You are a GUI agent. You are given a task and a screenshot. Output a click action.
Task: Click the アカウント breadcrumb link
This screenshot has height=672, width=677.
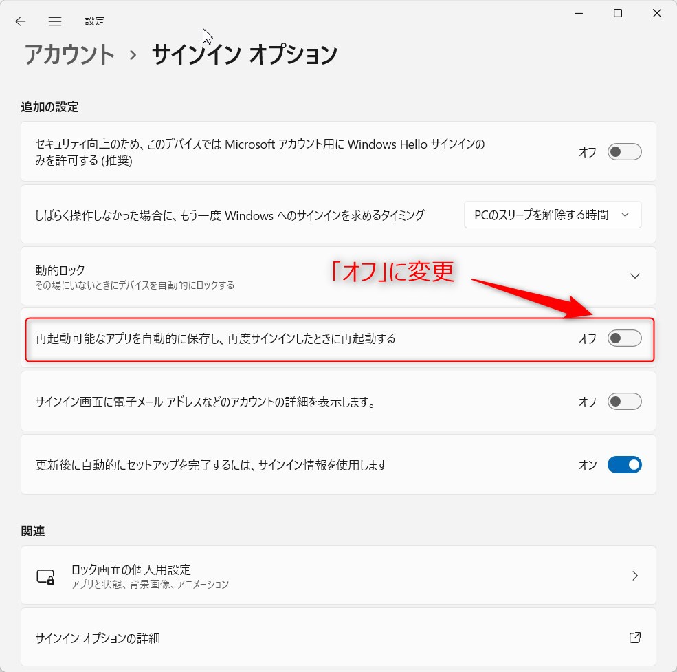(x=69, y=54)
